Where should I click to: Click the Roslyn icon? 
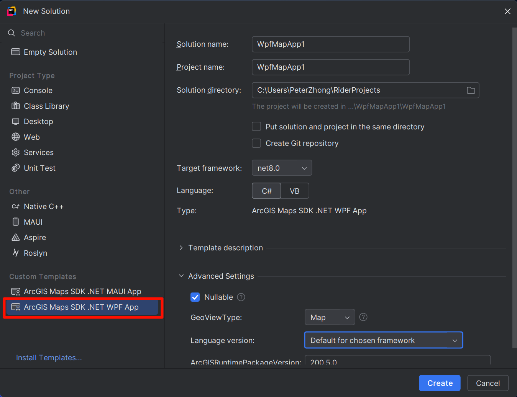point(16,253)
